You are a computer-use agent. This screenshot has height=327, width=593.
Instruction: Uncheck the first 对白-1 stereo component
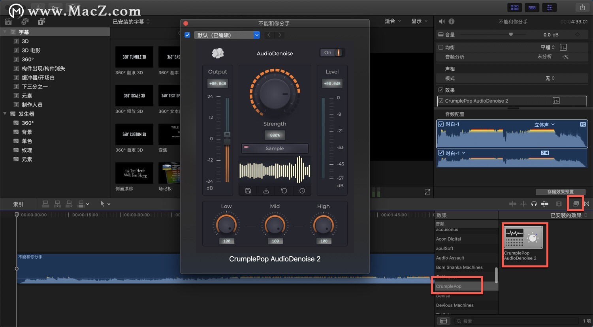click(441, 124)
